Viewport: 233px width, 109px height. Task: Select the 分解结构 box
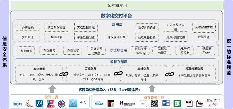coord(28,27)
